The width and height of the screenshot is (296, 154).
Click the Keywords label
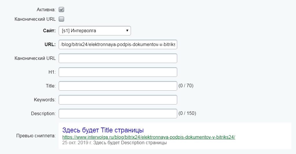pos(45,100)
